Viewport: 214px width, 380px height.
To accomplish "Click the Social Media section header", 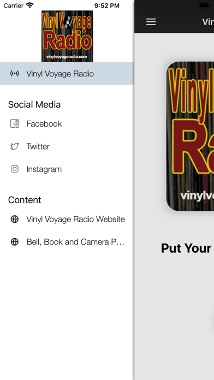I will (34, 105).
